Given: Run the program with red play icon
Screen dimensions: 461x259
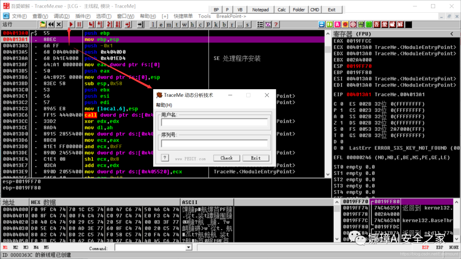Looking at the screenshot, I should (71, 24).
